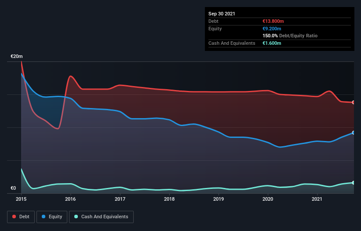Select the teal Cash endpoint marker
This screenshot has width=361, height=231.
coord(354,183)
